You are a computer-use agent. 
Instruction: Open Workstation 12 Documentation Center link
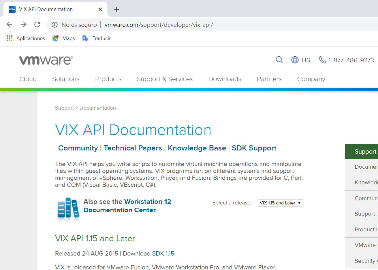click(x=127, y=206)
